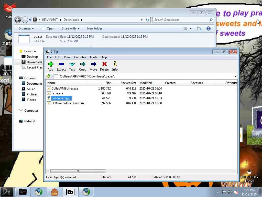Open the Share with dropdown
This screenshot has width=262, height=197.
[71, 28]
